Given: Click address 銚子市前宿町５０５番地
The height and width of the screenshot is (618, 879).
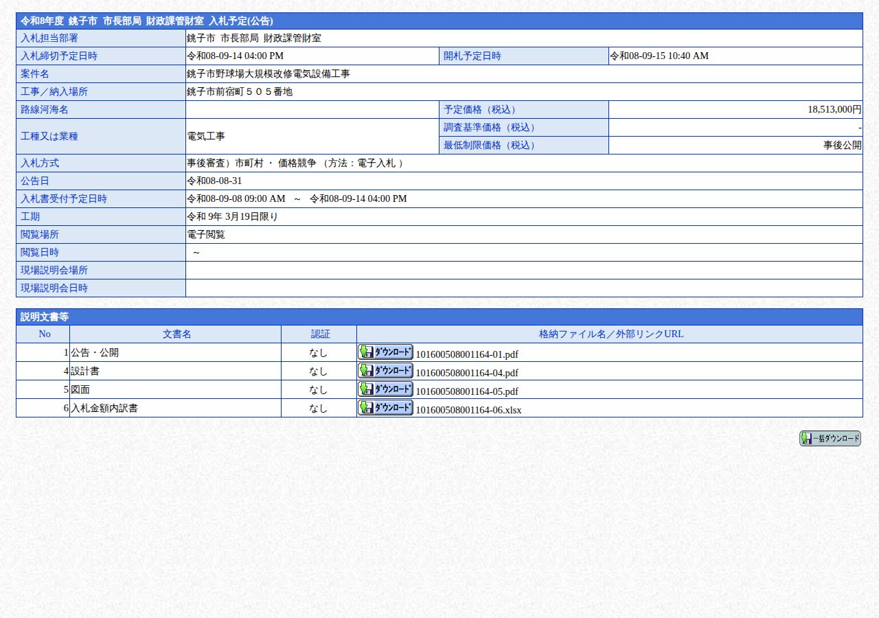Looking at the screenshot, I should tap(240, 92).
